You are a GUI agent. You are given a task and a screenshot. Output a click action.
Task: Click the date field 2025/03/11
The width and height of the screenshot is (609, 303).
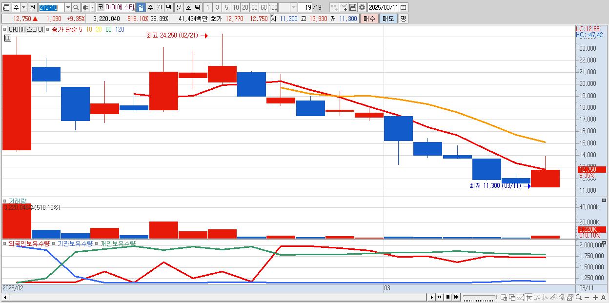tap(384, 7)
